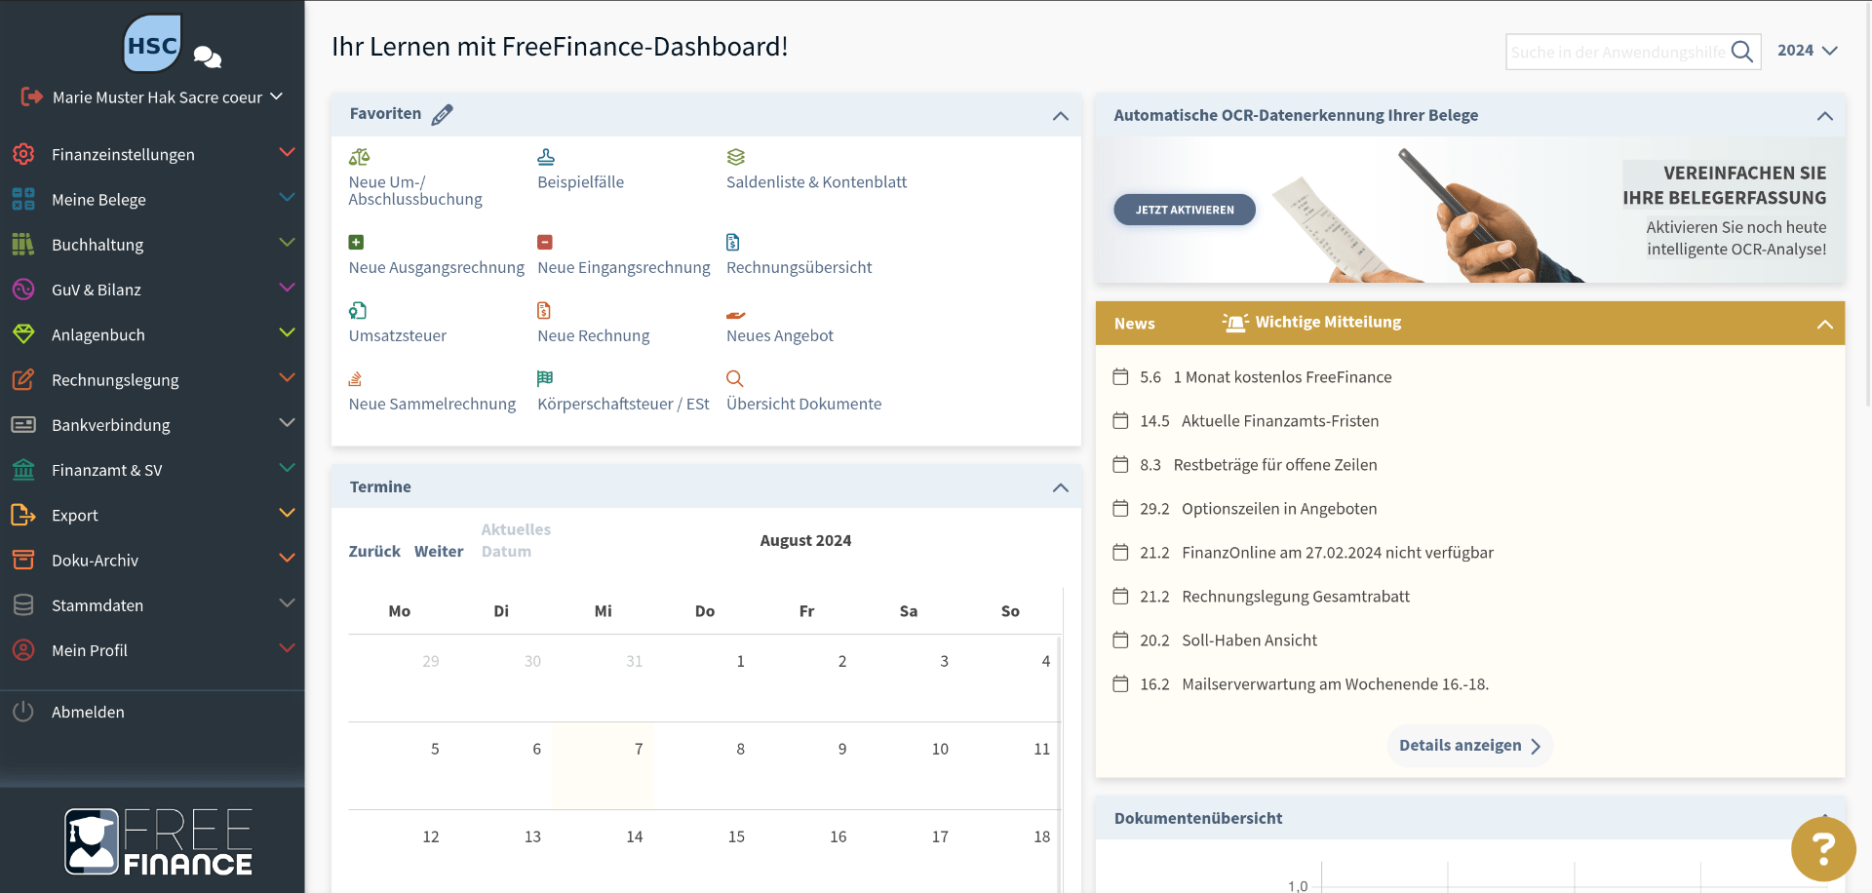Image resolution: width=1872 pixels, height=893 pixels.
Task: Expand the Buchhaltung menu chevron
Action: (287, 242)
